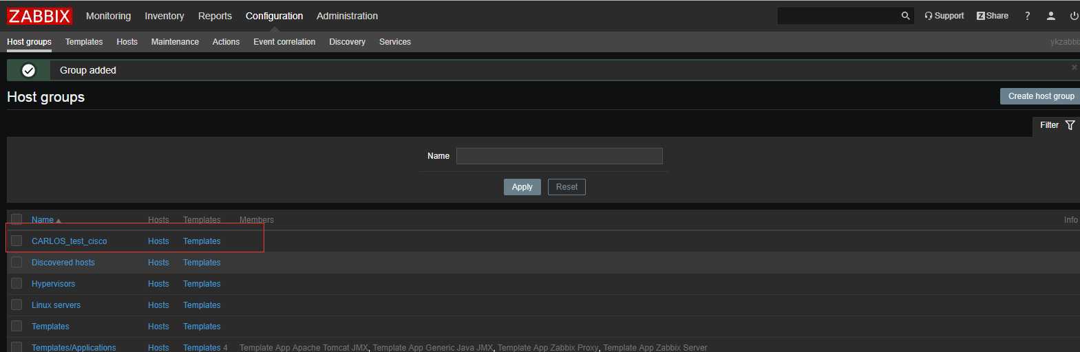Open the Monitoring menu
Image resolution: width=1080 pixels, height=352 pixels.
(x=108, y=16)
